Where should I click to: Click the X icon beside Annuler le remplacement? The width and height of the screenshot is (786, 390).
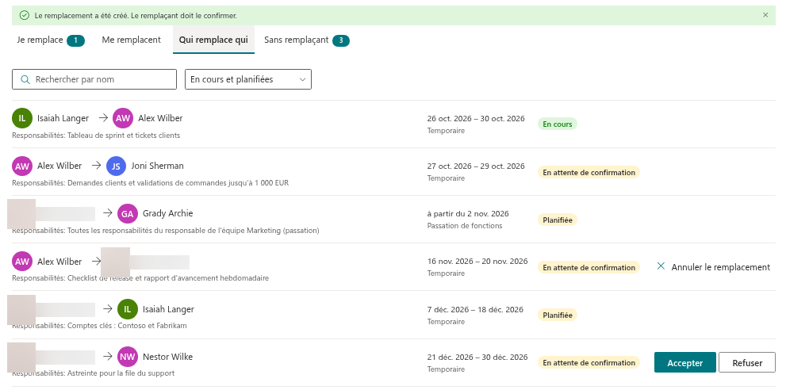pos(661,266)
